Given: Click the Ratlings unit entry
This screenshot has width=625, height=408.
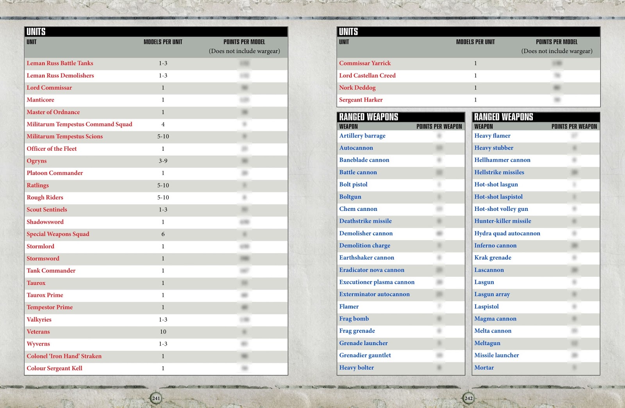Looking at the screenshot, I should (38, 185).
